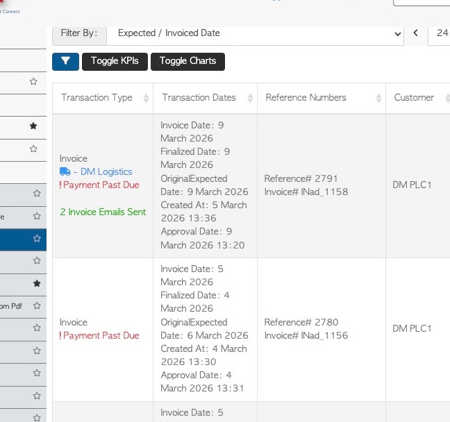Click the date field showing '24'
The height and width of the screenshot is (422, 450).
tap(440, 33)
